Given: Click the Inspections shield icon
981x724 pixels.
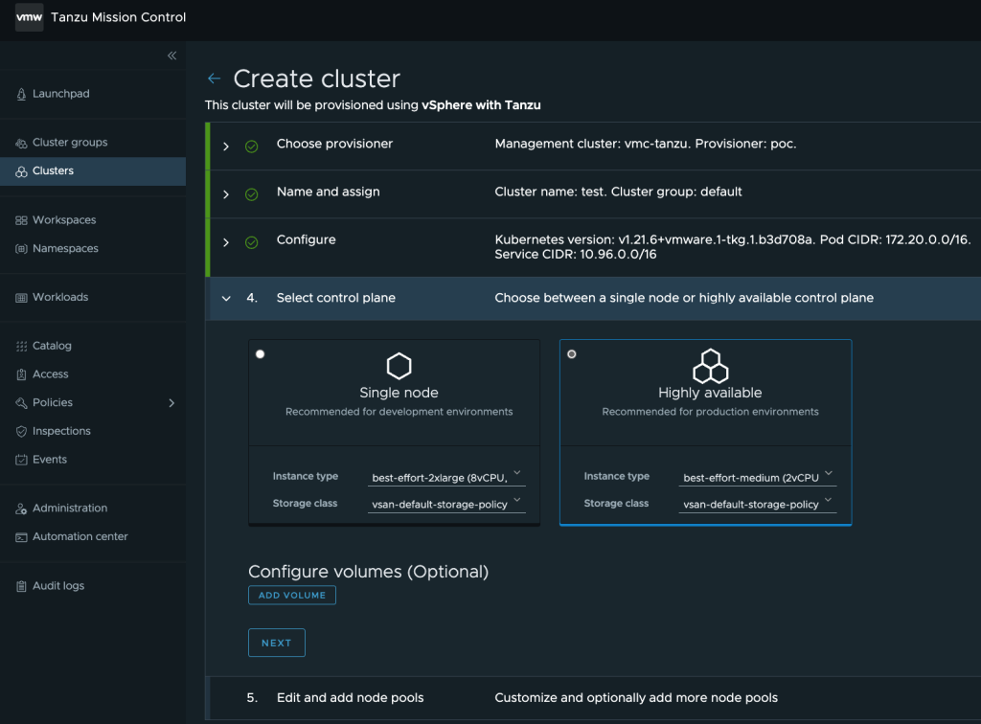Looking at the screenshot, I should point(21,432).
